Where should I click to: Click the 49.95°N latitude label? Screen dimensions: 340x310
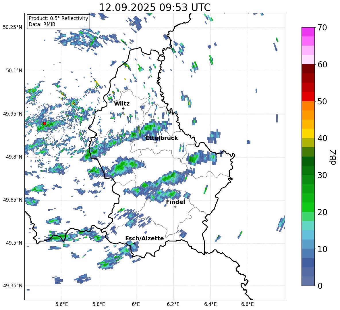[x=13, y=114]
